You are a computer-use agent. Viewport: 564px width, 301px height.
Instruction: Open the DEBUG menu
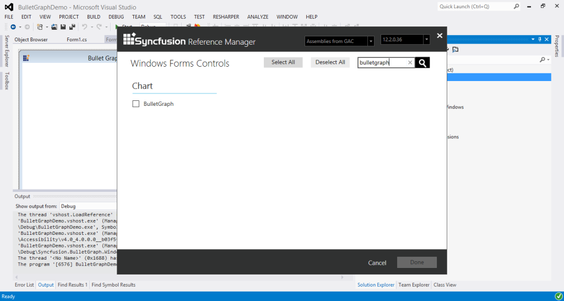(116, 17)
